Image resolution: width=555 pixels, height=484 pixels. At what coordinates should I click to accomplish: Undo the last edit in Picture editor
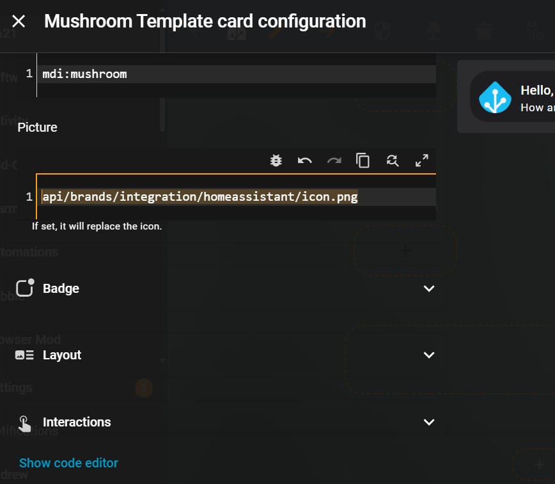[x=305, y=160]
